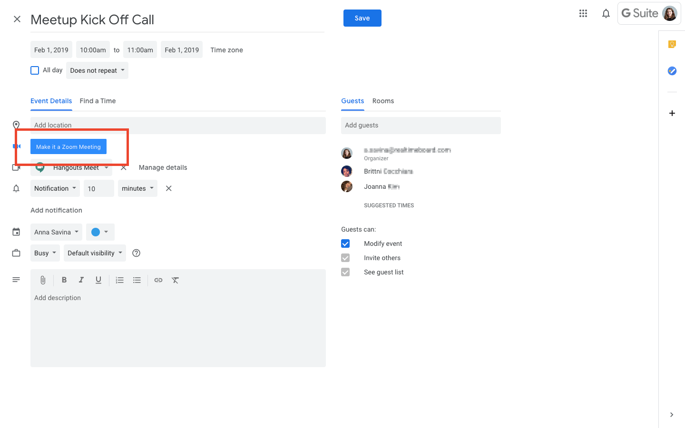Insert a numbered list in description
The width and height of the screenshot is (685, 428).
coord(120,280)
